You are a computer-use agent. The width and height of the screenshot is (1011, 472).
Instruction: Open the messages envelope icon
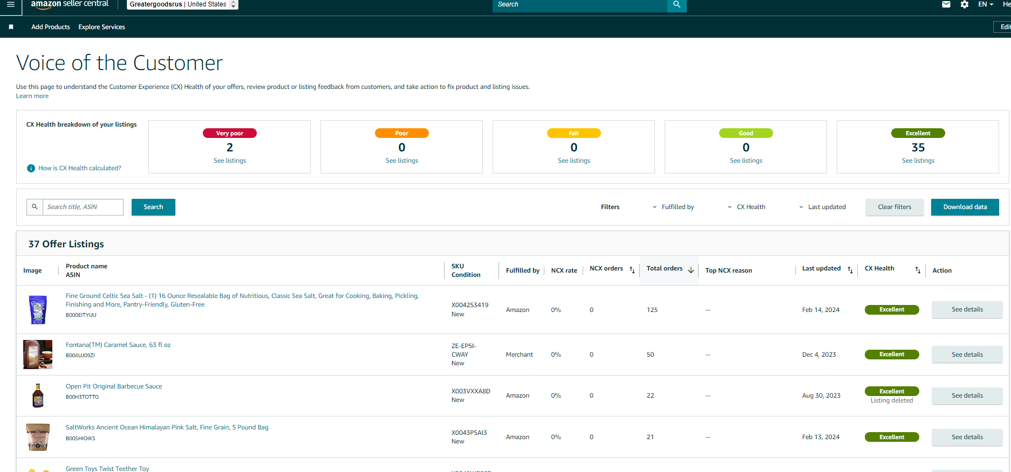tap(946, 4)
